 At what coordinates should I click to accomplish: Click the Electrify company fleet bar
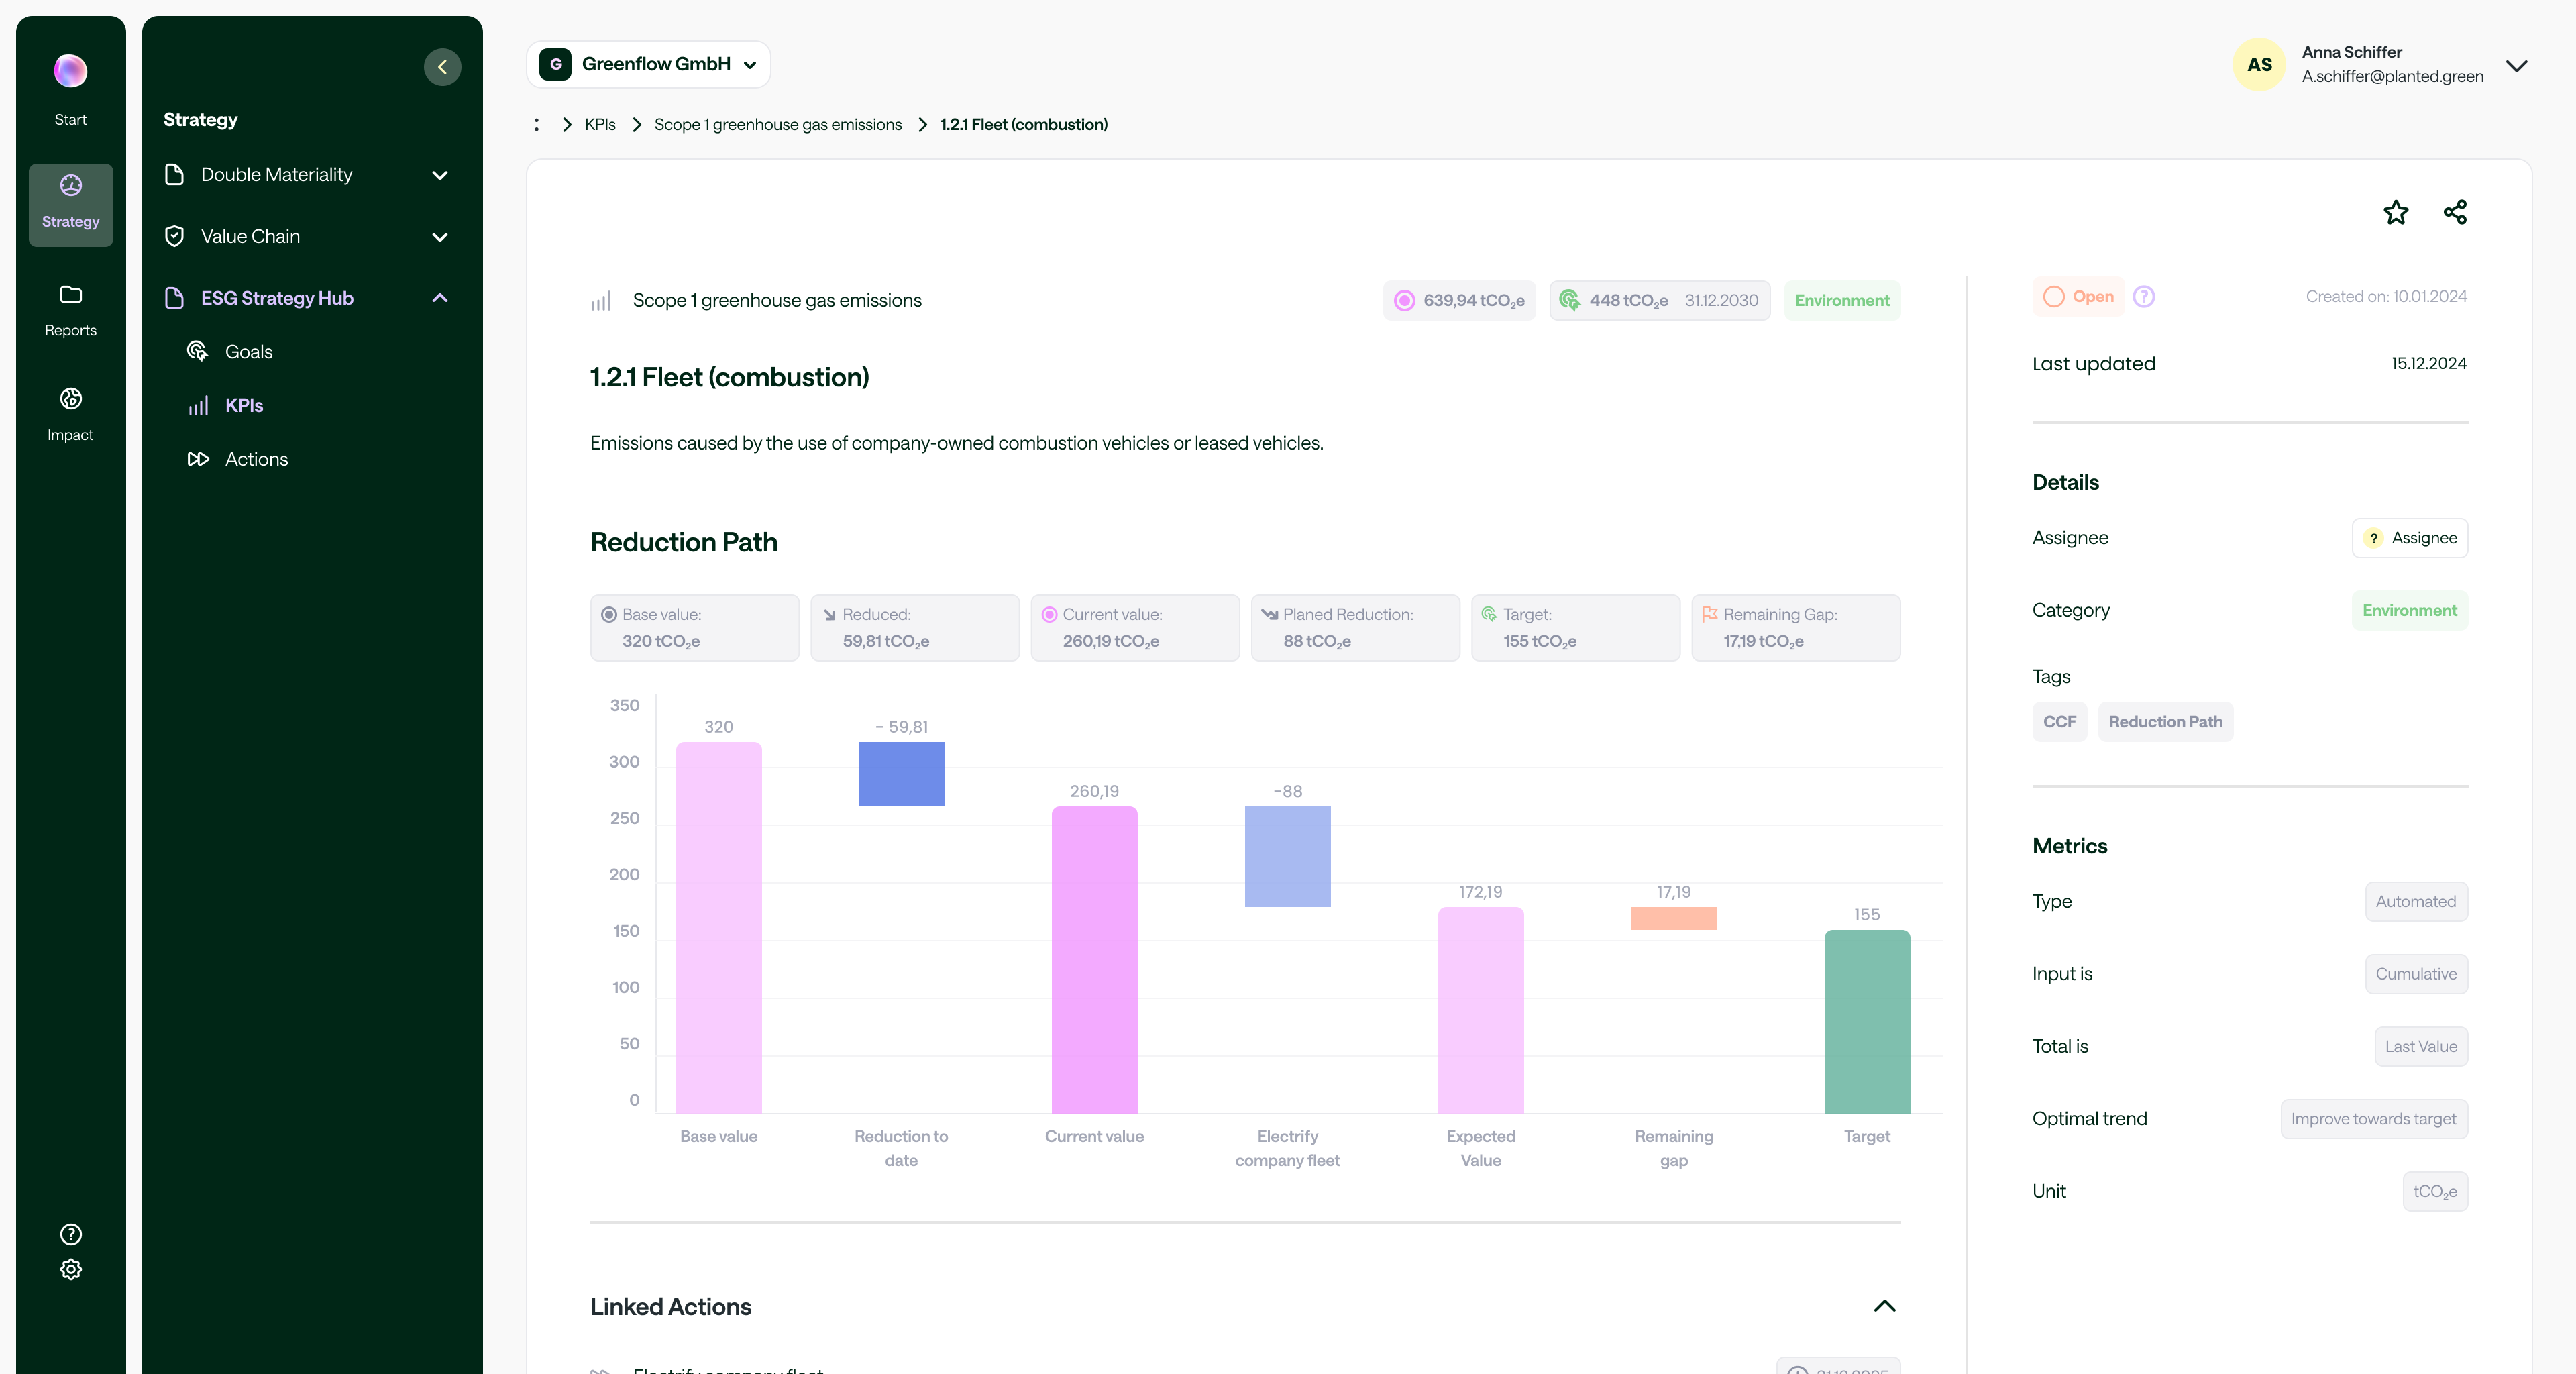click(x=1287, y=857)
